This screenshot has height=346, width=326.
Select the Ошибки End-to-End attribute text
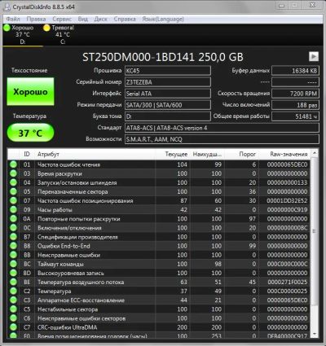click(x=64, y=246)
